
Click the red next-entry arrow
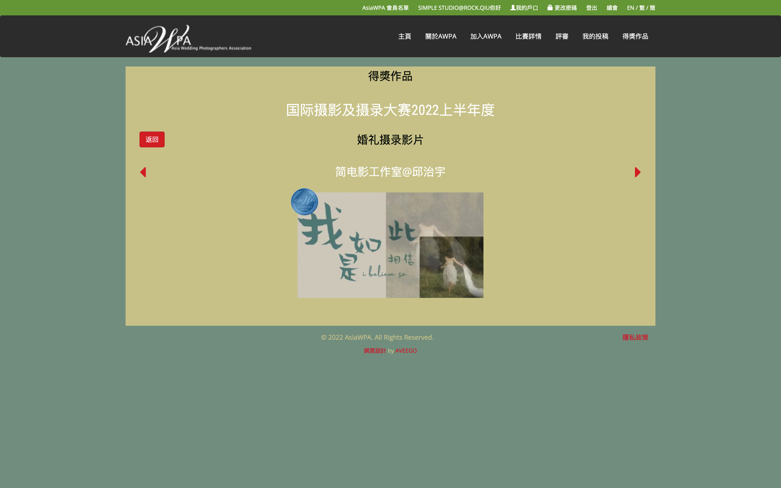click(637, 172)
